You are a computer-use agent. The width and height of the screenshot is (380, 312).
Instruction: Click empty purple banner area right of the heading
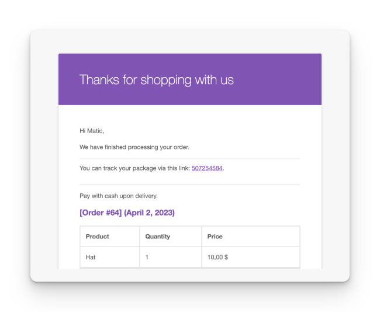(x=281, y=79)
